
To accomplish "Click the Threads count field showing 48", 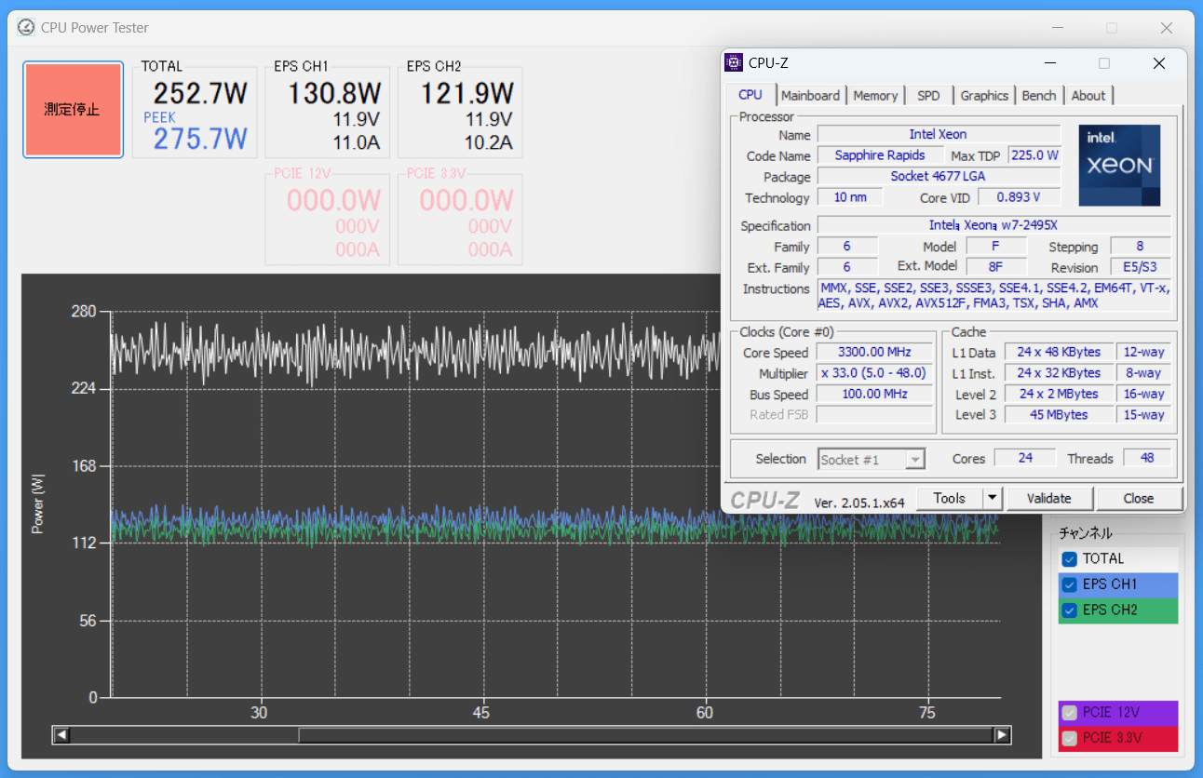I will click(1147, 458).
